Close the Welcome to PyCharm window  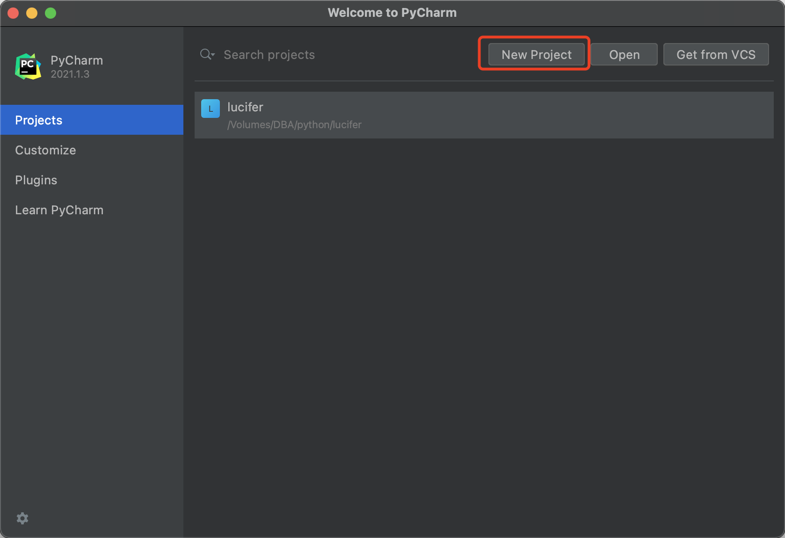point(13,13)
